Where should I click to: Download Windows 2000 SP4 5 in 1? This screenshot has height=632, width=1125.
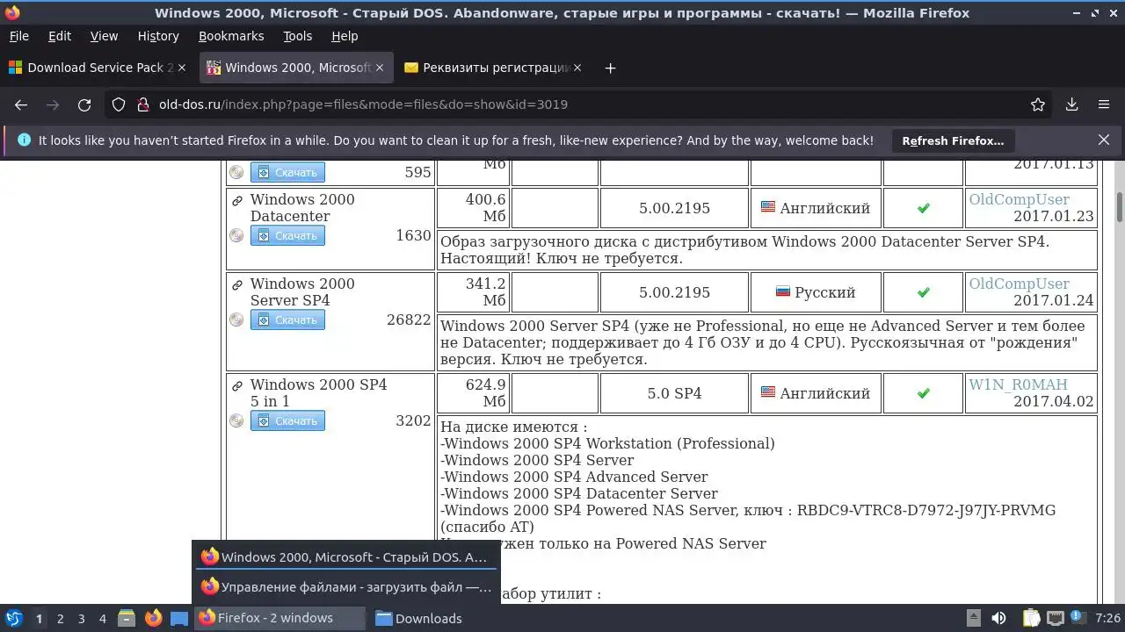[287, 420]
